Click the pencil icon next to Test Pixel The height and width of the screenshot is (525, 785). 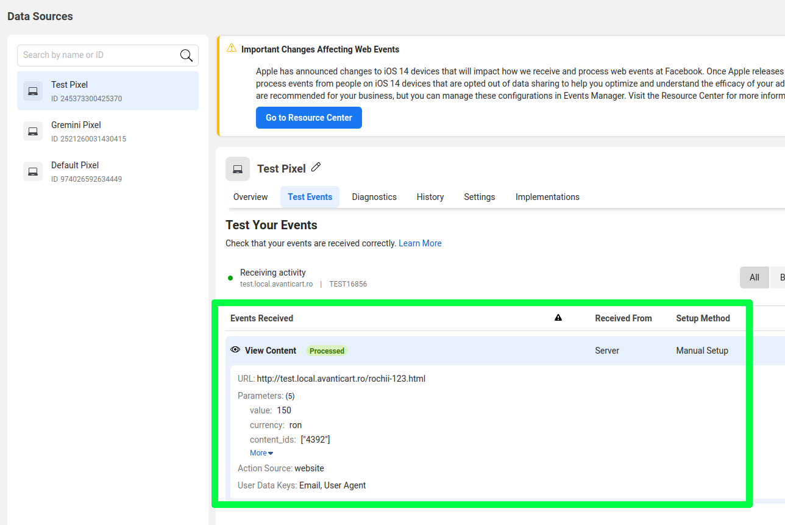(316, 167)
